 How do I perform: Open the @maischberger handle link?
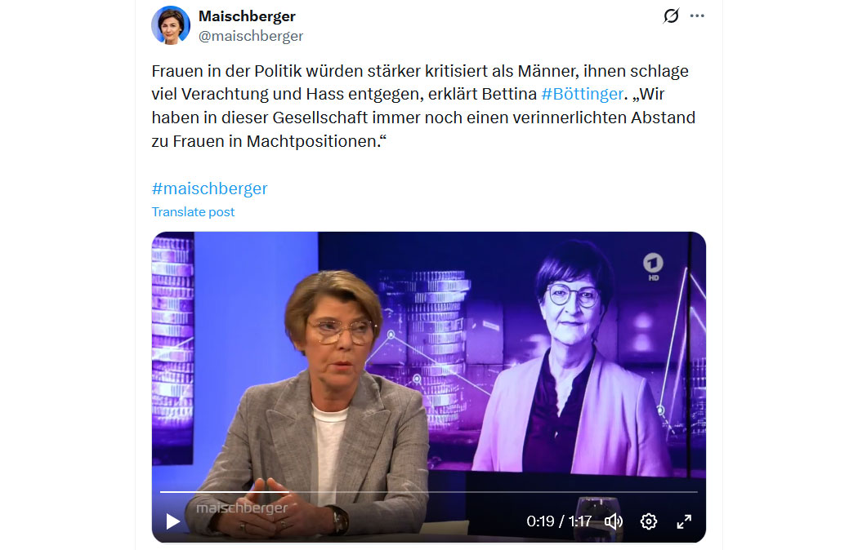tap(251, 36)
